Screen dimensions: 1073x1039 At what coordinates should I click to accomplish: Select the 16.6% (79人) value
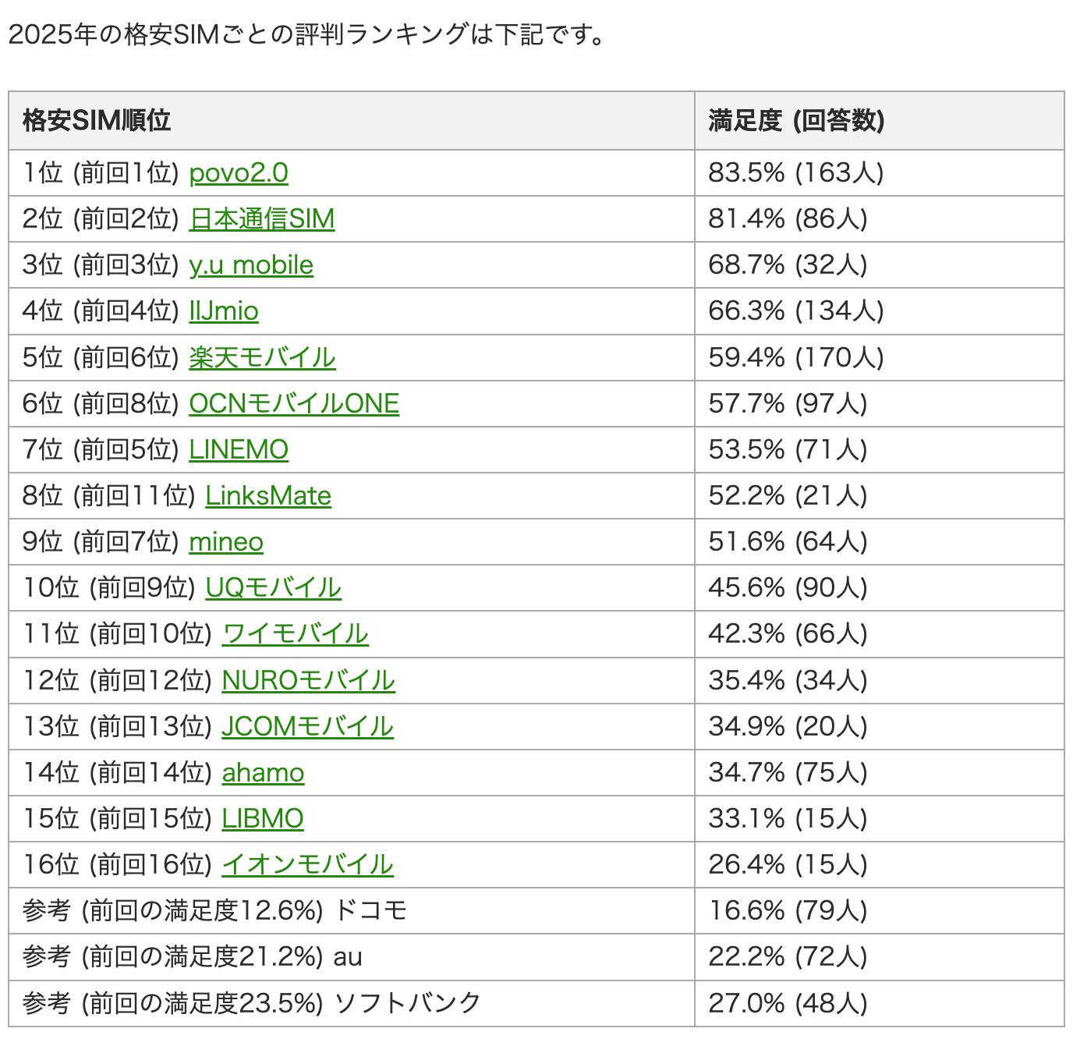[x=788, y=910]
